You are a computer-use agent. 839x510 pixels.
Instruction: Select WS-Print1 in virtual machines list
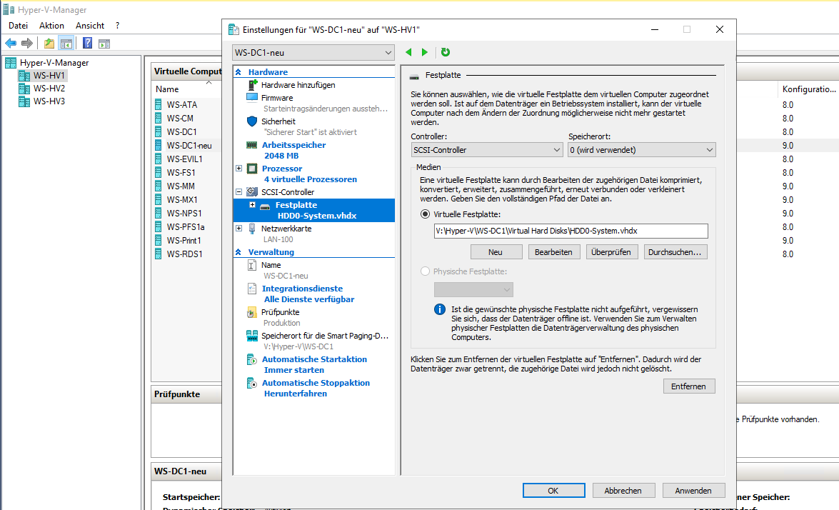coord(184,241)
